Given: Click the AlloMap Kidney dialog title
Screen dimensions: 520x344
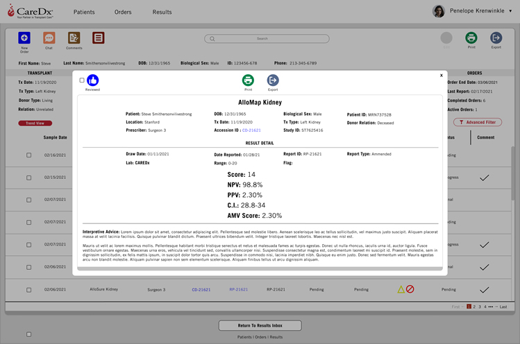Looking at the screenshot, I should click(x=260, y=103).
